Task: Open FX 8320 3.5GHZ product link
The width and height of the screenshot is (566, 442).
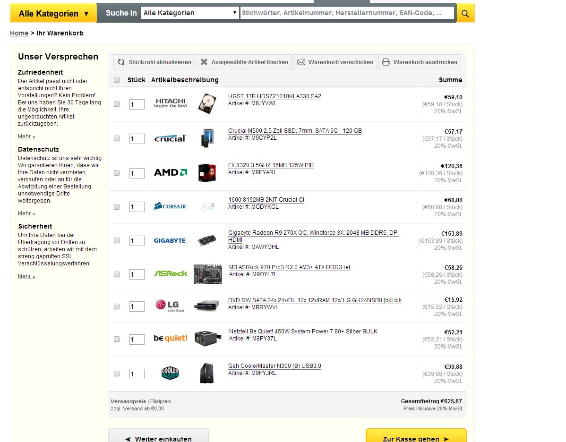Action: 271,165
